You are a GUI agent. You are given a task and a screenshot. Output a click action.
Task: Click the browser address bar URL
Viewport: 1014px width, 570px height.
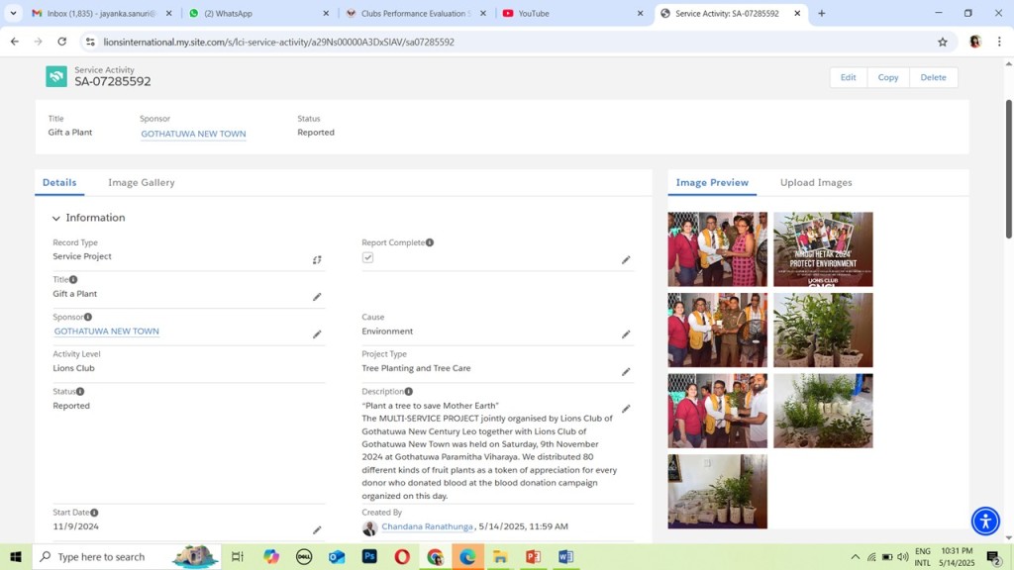tap(278, 42)
